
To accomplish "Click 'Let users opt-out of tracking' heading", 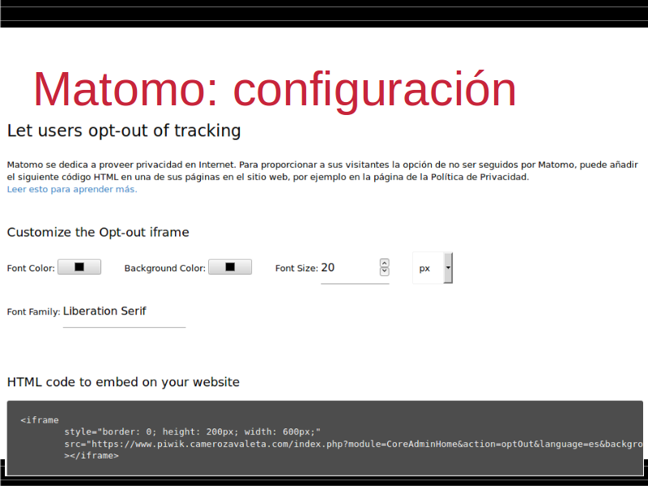I will tap(124, 130).
